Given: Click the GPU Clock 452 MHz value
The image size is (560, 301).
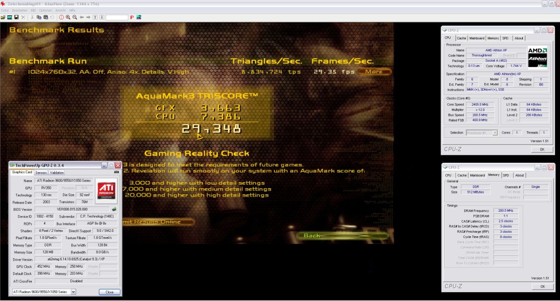Looking at the screenshot, I should 43,266.
